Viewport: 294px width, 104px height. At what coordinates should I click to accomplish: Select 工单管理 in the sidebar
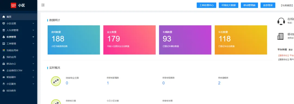(19, 44)
